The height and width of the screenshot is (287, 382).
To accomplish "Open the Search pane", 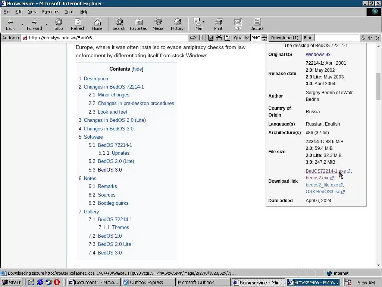I will pyautogui.click(x=119, y=24).
